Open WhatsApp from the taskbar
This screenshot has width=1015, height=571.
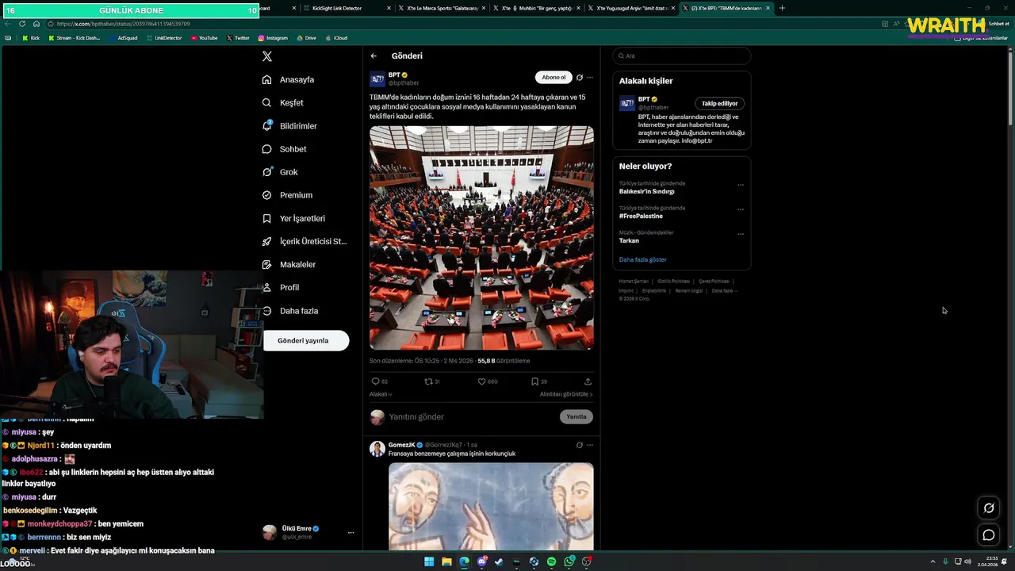click(x=569, y=561)
